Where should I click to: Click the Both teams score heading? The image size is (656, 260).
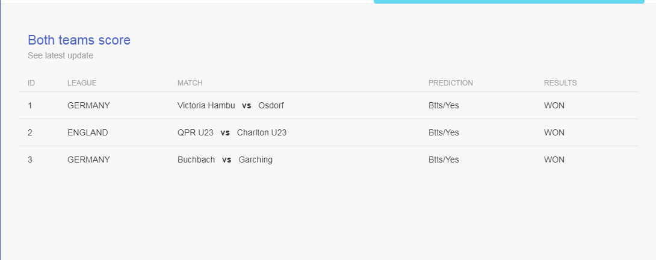79,40
